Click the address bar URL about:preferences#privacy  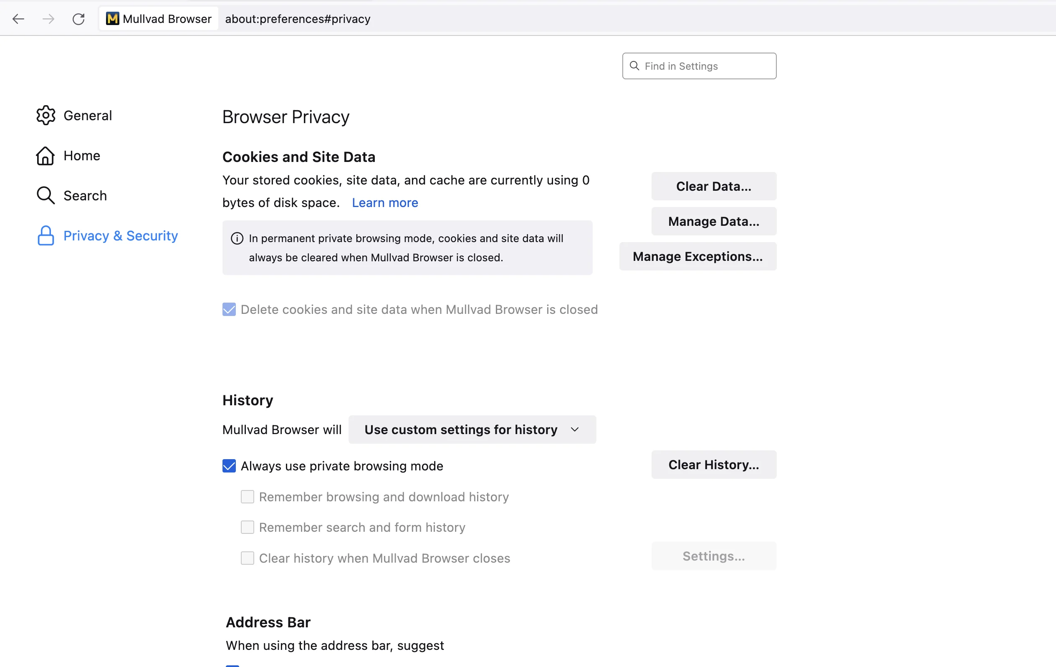tap(298, 19)
